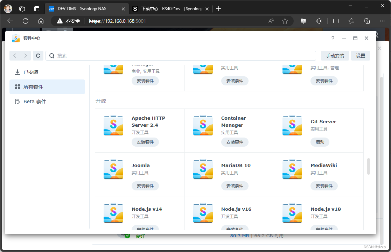This screenshot has width=391, height=252.
Task: Click the package search field
Action: (x=181, y=56)
